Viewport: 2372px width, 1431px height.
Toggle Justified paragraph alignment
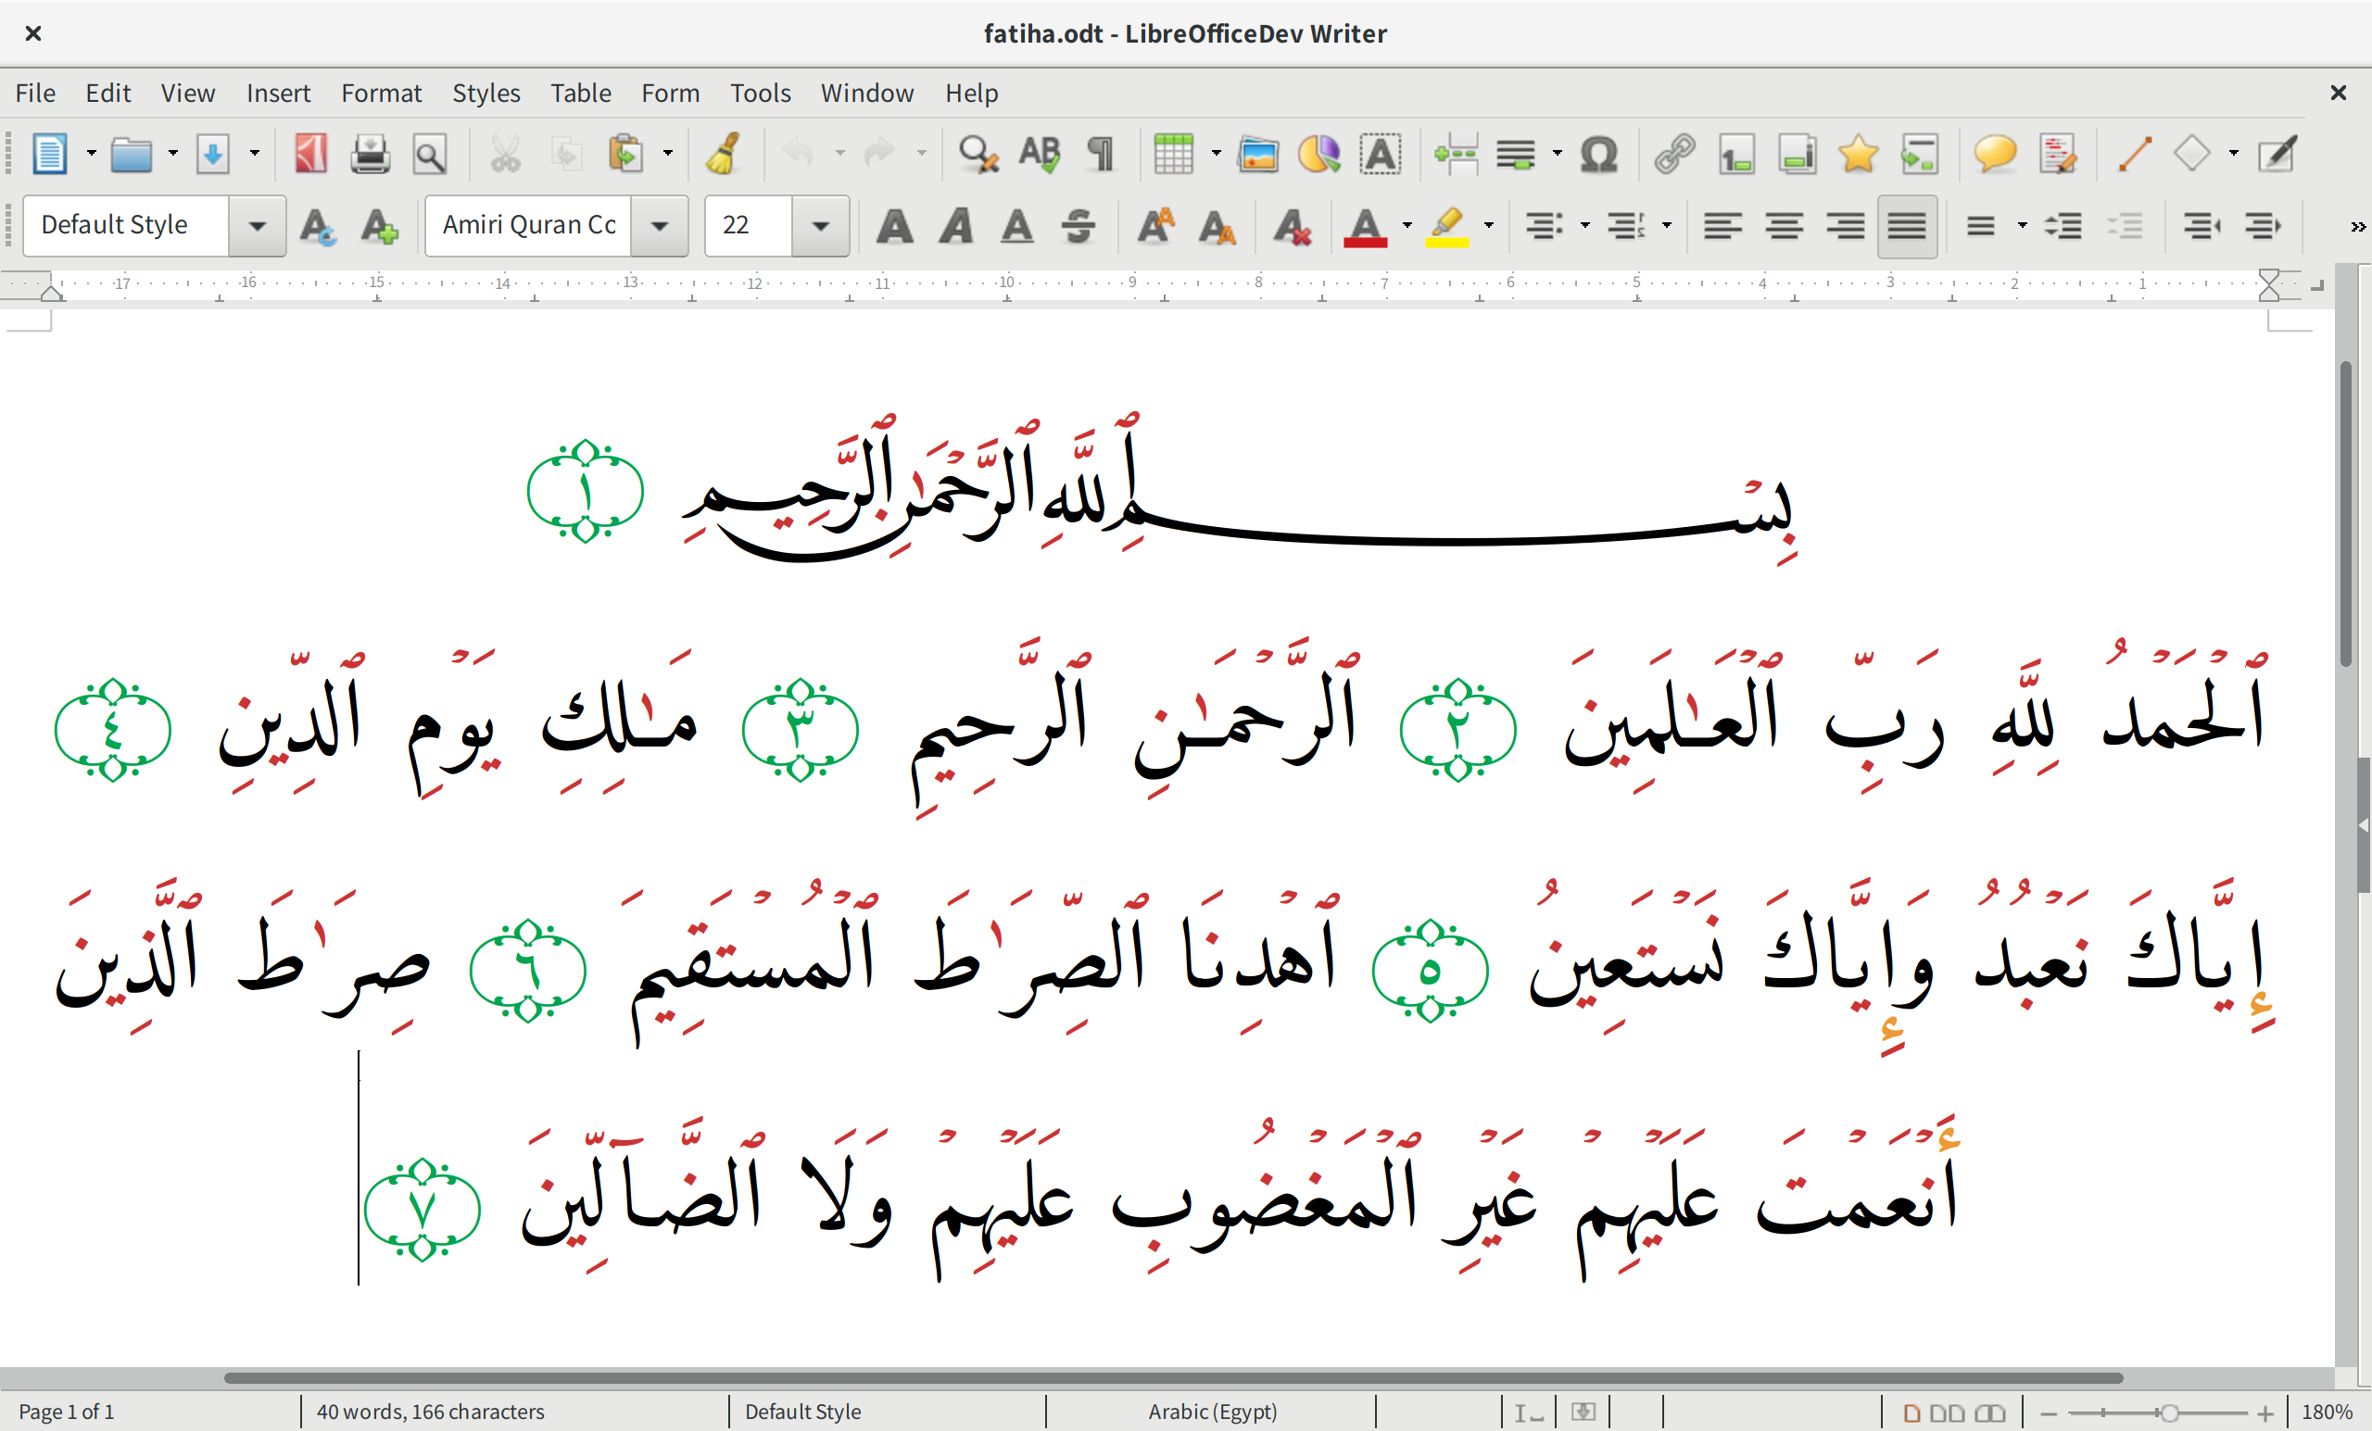(1906, 226)
